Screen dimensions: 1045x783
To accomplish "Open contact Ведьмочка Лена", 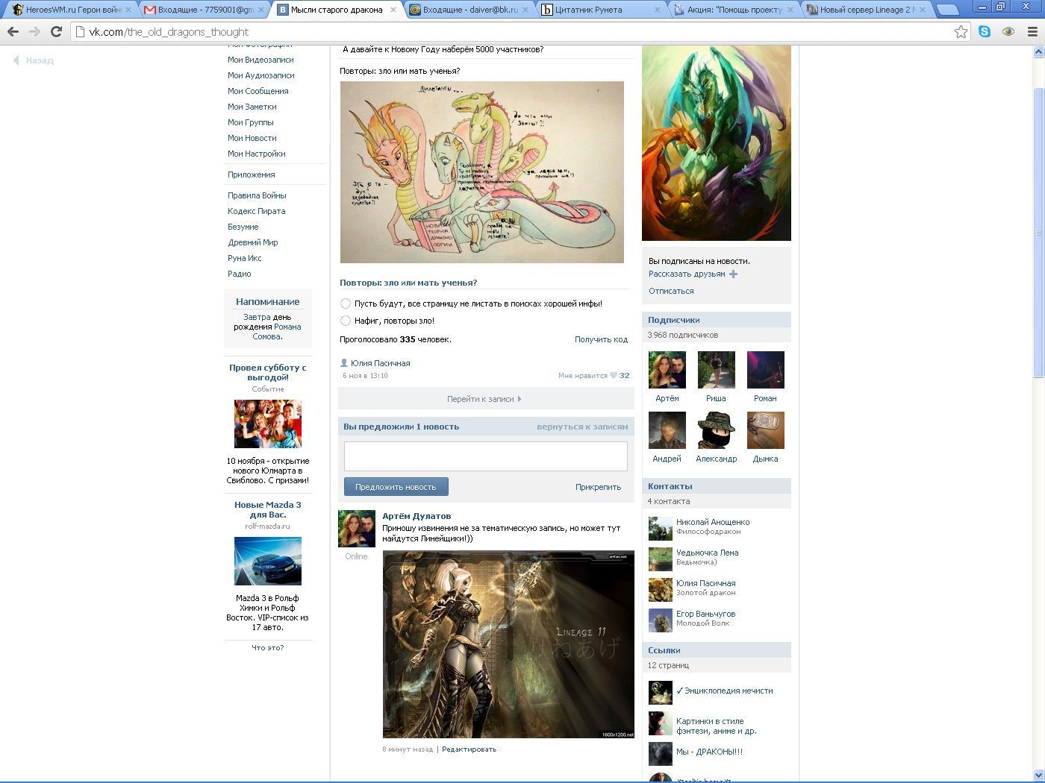I will click(x=707, y=553).
